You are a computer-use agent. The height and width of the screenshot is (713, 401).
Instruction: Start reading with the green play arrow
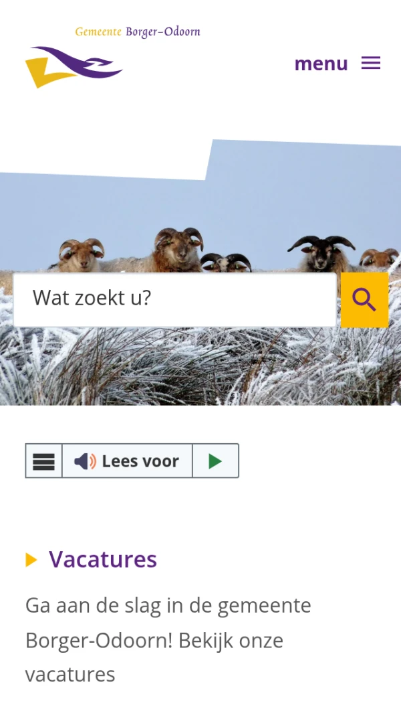click(216, 461)
